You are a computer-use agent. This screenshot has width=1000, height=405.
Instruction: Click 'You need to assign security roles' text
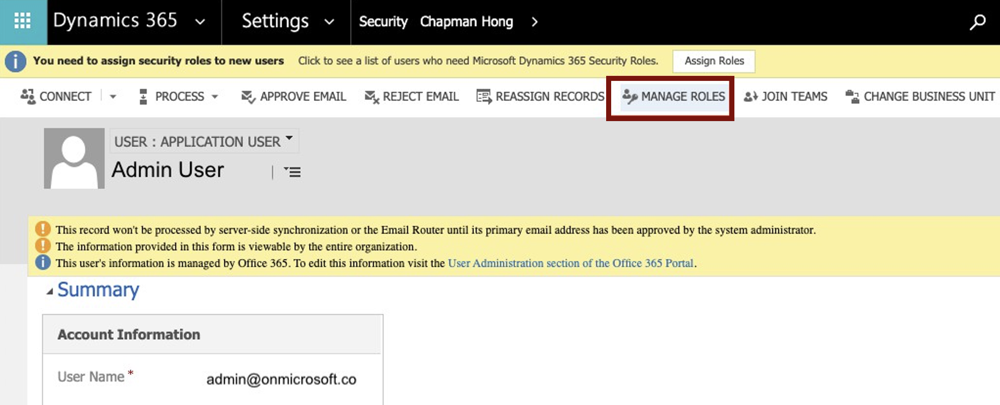click(158, 61)
